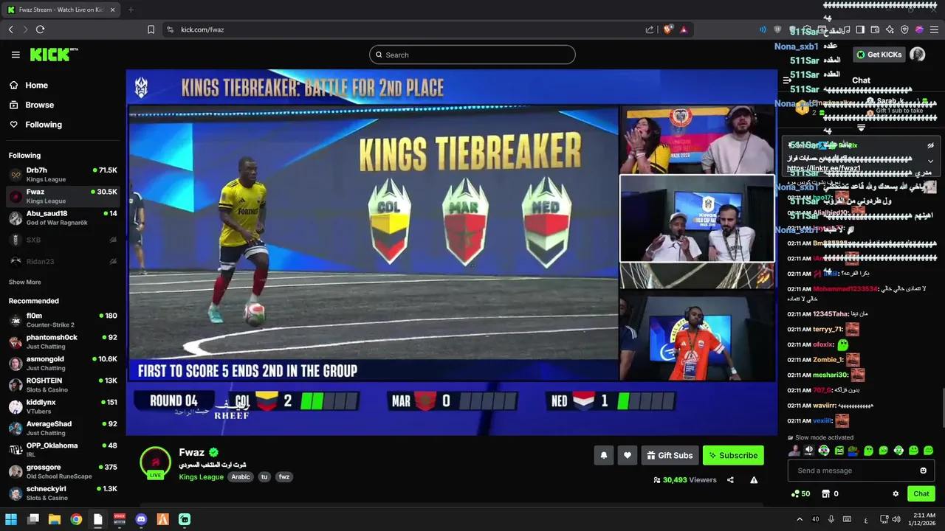Hide the pinned message in chat

coord(930,145)
